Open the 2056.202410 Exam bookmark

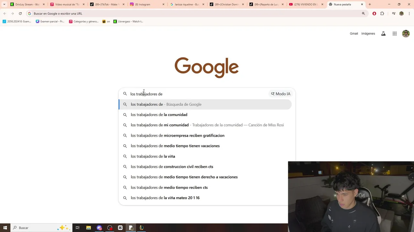coord(17,22)
